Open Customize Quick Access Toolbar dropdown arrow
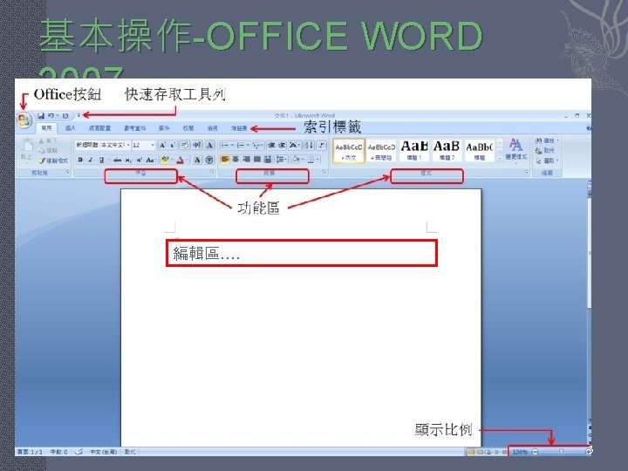Image resolution: width=628 pixels, height=471 pixels. [x=78, y=116]
